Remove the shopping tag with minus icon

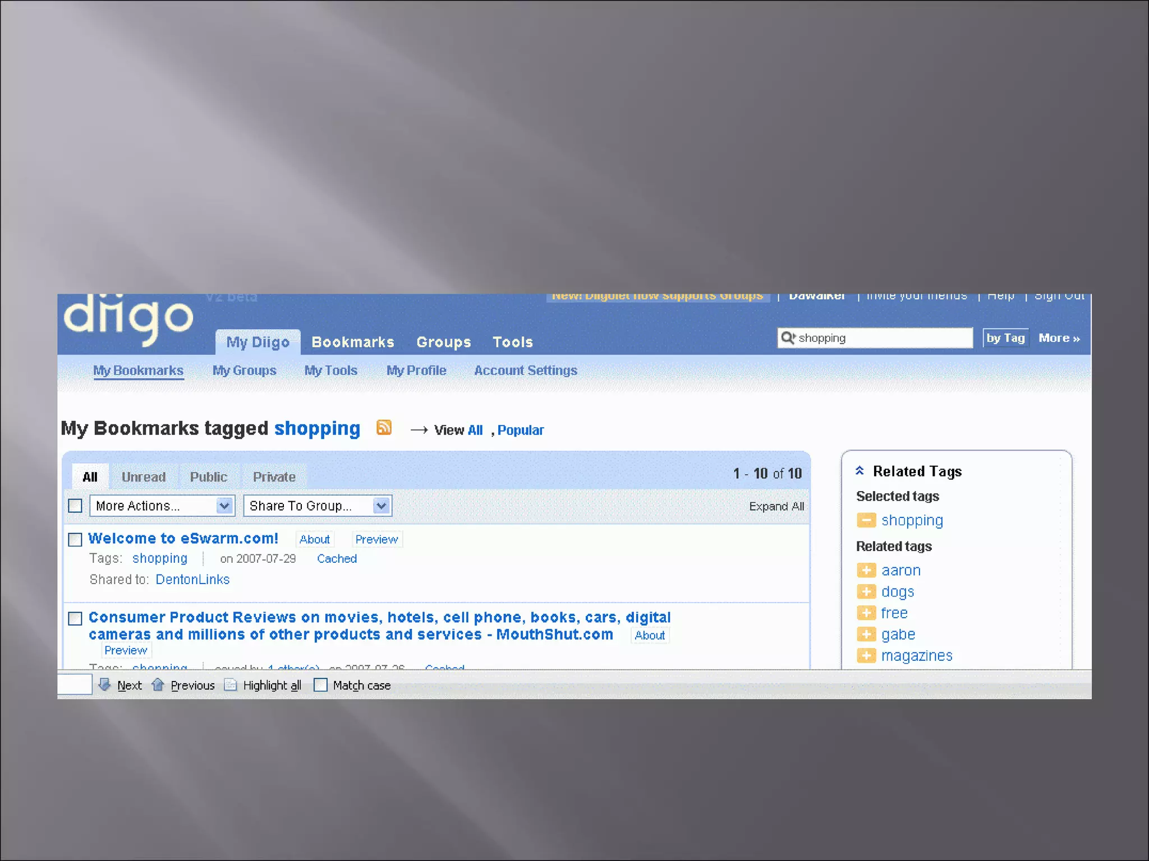866,520
